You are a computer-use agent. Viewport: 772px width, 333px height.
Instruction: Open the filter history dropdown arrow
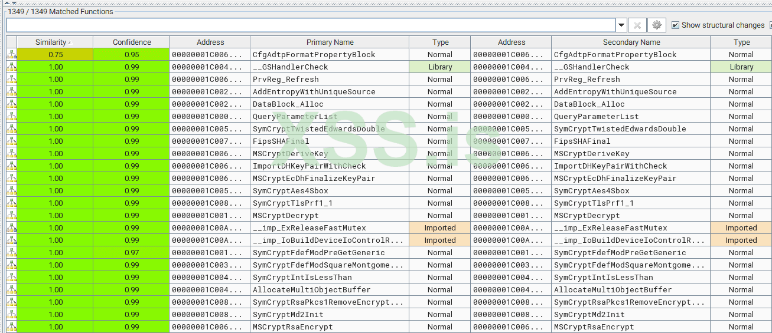(x=621, y=25)
